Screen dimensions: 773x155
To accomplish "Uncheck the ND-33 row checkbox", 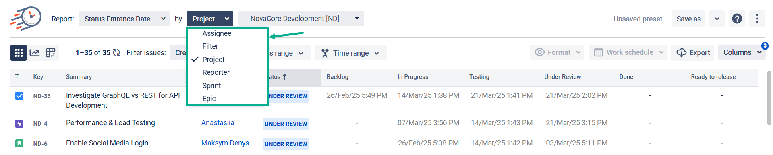I will [x=19, y=96].
